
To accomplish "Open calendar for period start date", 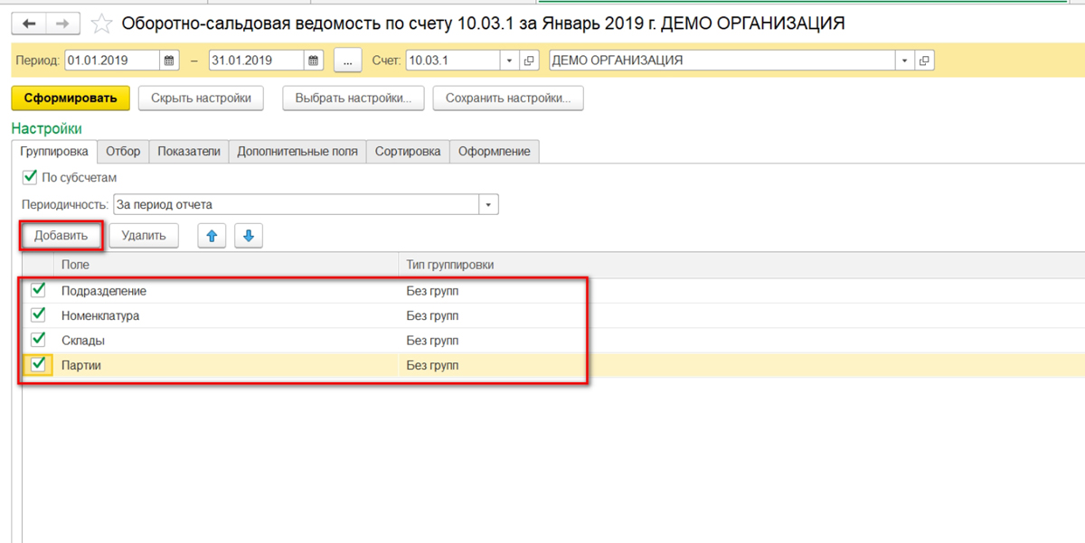I will (169, 61).
